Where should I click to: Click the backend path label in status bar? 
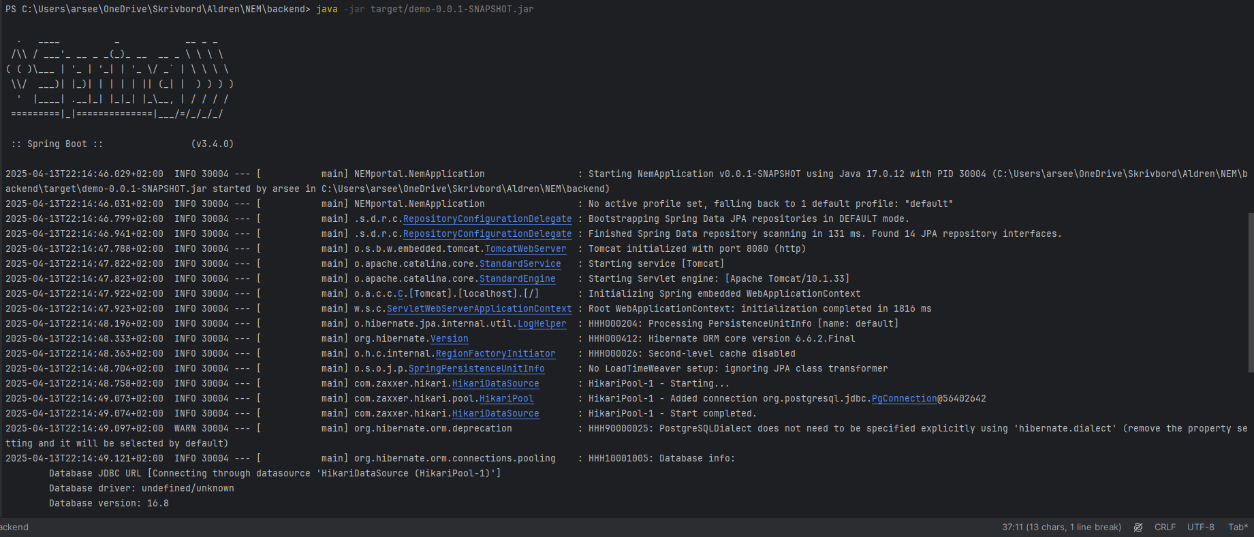point(14,527)
